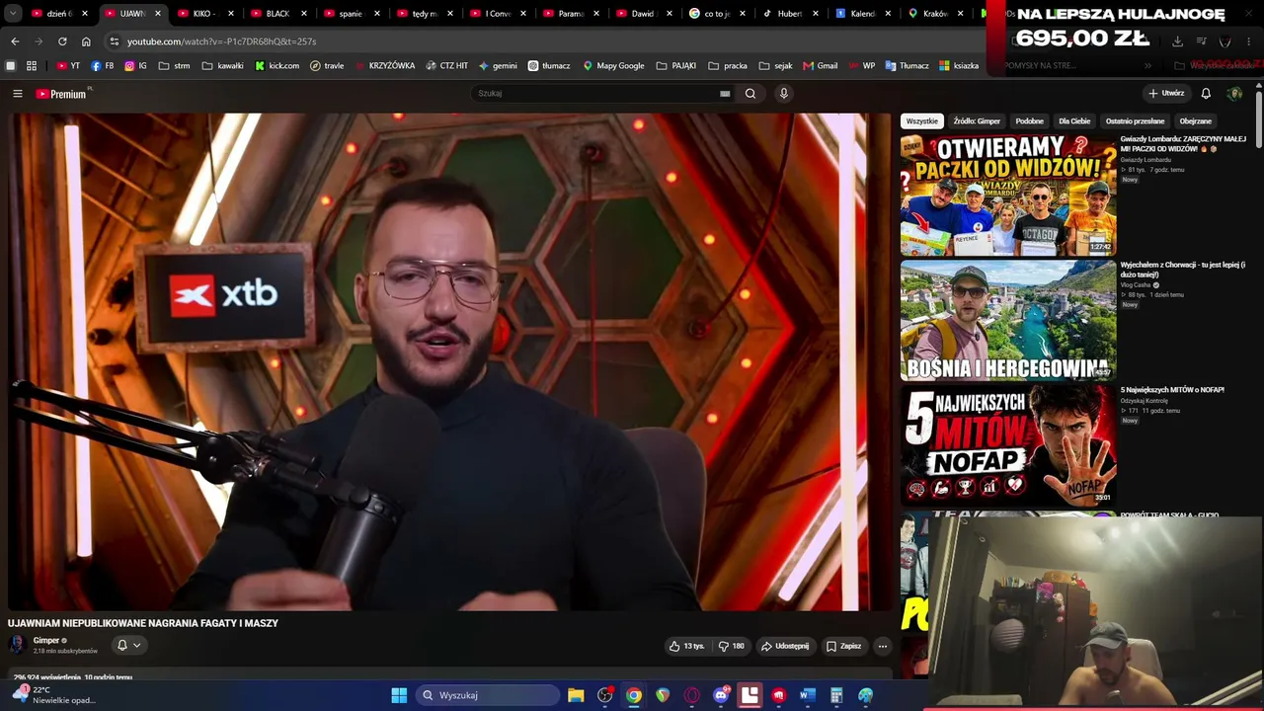Open the apps grid in bookmarks bar

[x=32, y=66]
